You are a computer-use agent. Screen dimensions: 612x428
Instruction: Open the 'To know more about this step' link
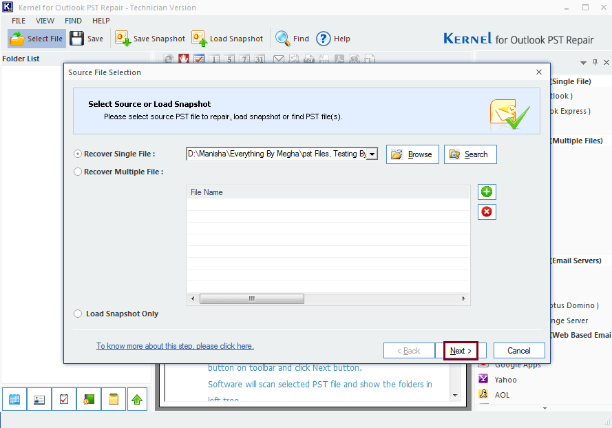click(x=175, y=346)
